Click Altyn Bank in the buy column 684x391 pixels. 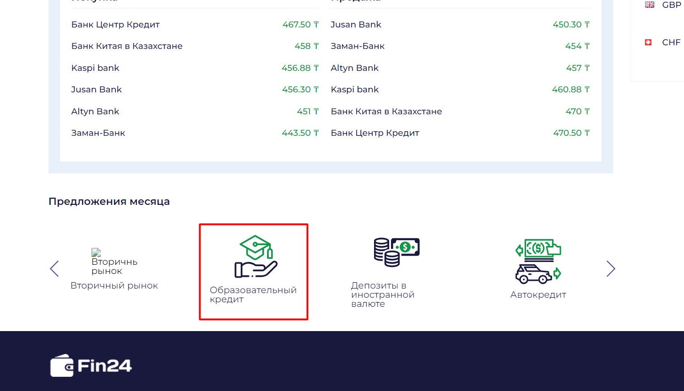click(95, 112)
